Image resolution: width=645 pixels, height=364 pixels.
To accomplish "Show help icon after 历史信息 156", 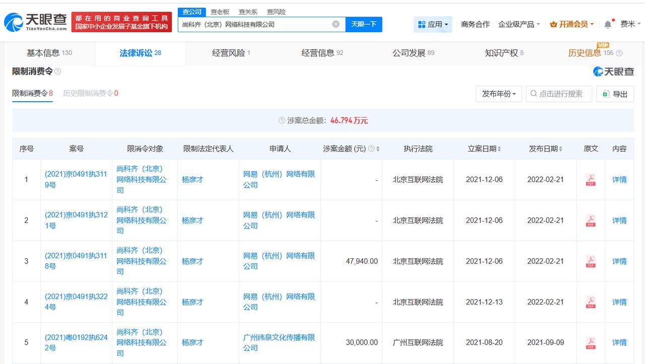I will [619, 53].
